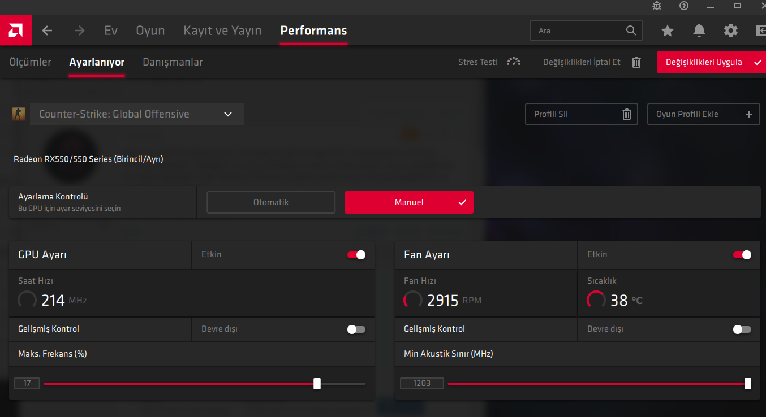Open favorites via the star icon

point(668,31)
